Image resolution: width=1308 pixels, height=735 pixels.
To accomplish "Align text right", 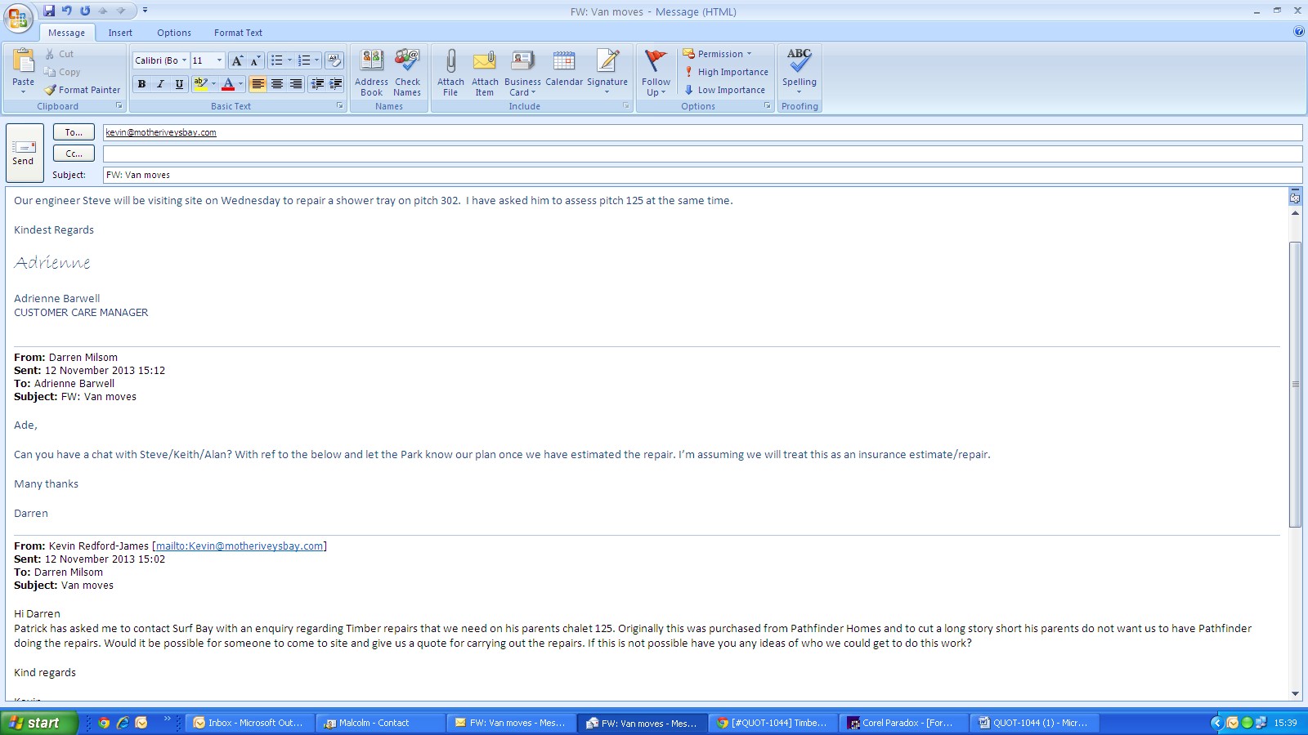I will (x=295, y=83).
